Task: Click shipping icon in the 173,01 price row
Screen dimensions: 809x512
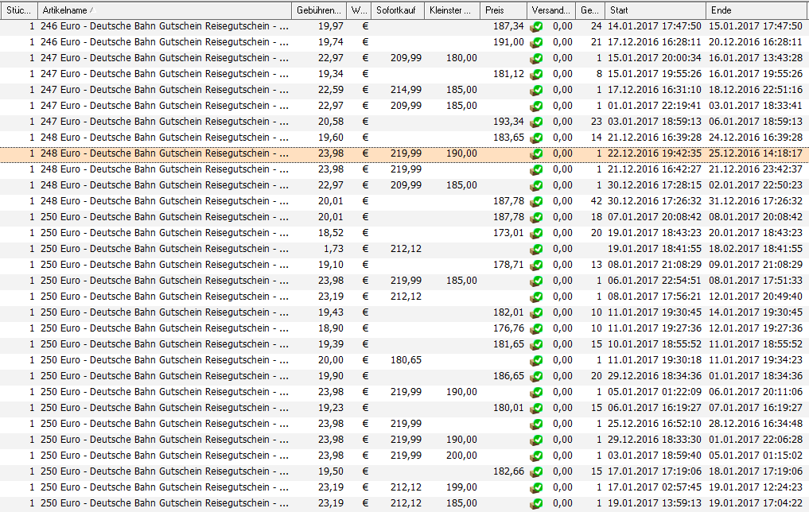Action: (537, 233)
